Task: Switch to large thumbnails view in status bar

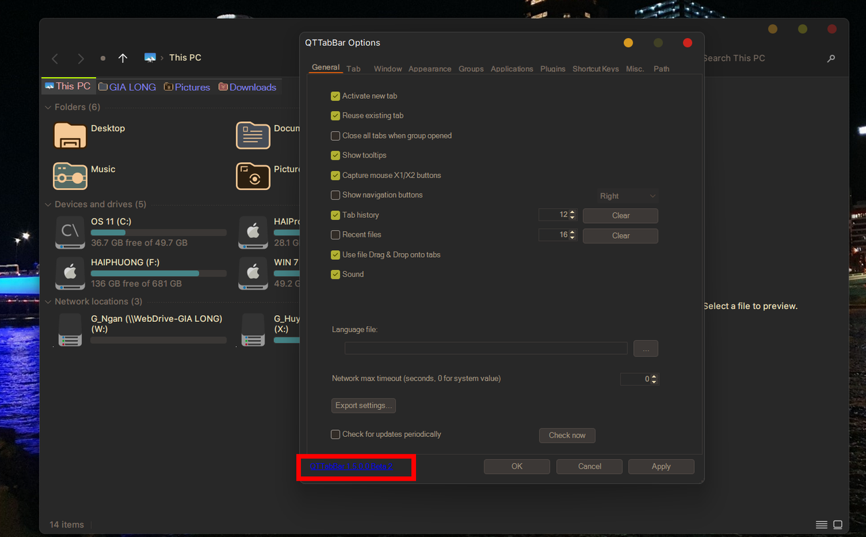Action: click(838, 524)
